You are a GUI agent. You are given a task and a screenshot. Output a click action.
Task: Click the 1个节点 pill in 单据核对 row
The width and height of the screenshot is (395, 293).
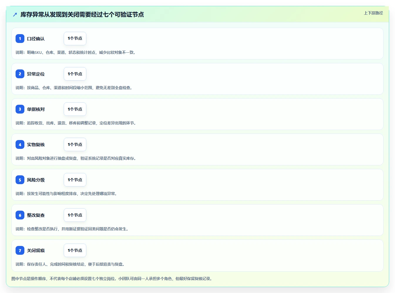pyautogui.click(x=75, y=109)
